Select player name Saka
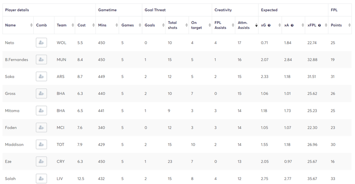Viewport: 355px width, 184px height. point(9,77)
